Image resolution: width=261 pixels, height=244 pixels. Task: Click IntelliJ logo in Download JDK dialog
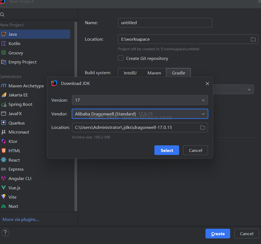click(x=54, y=83)
